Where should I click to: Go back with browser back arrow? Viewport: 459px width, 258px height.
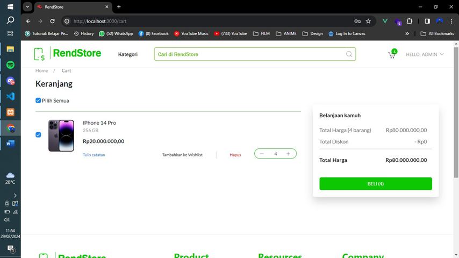pos(28,21)
